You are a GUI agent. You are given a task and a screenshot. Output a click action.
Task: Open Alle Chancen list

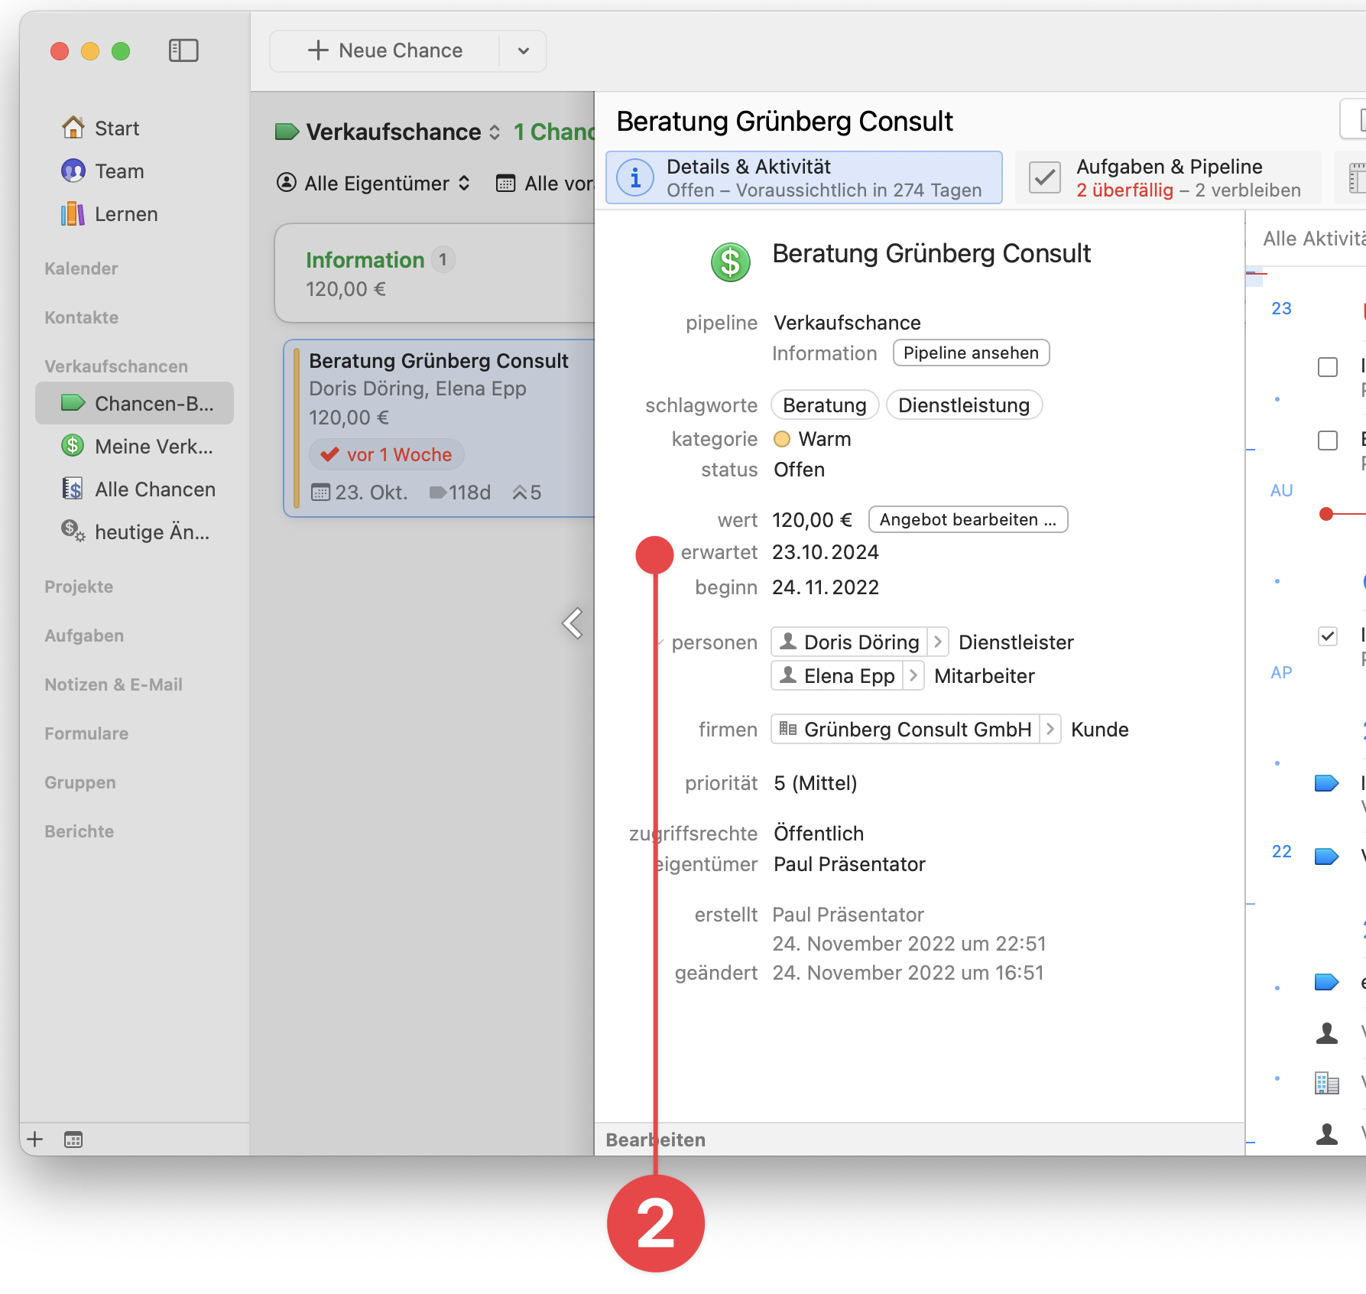tap(154, 489)
